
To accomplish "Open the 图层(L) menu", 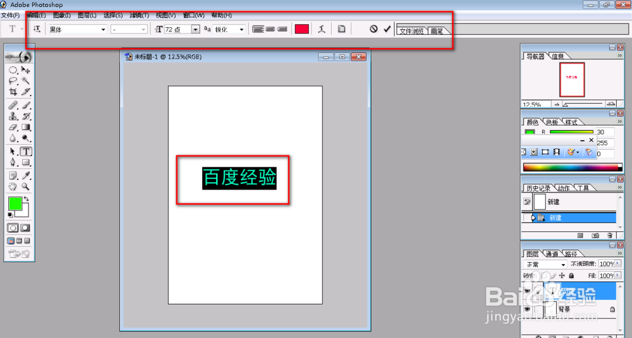I will (x=87, y=15).
